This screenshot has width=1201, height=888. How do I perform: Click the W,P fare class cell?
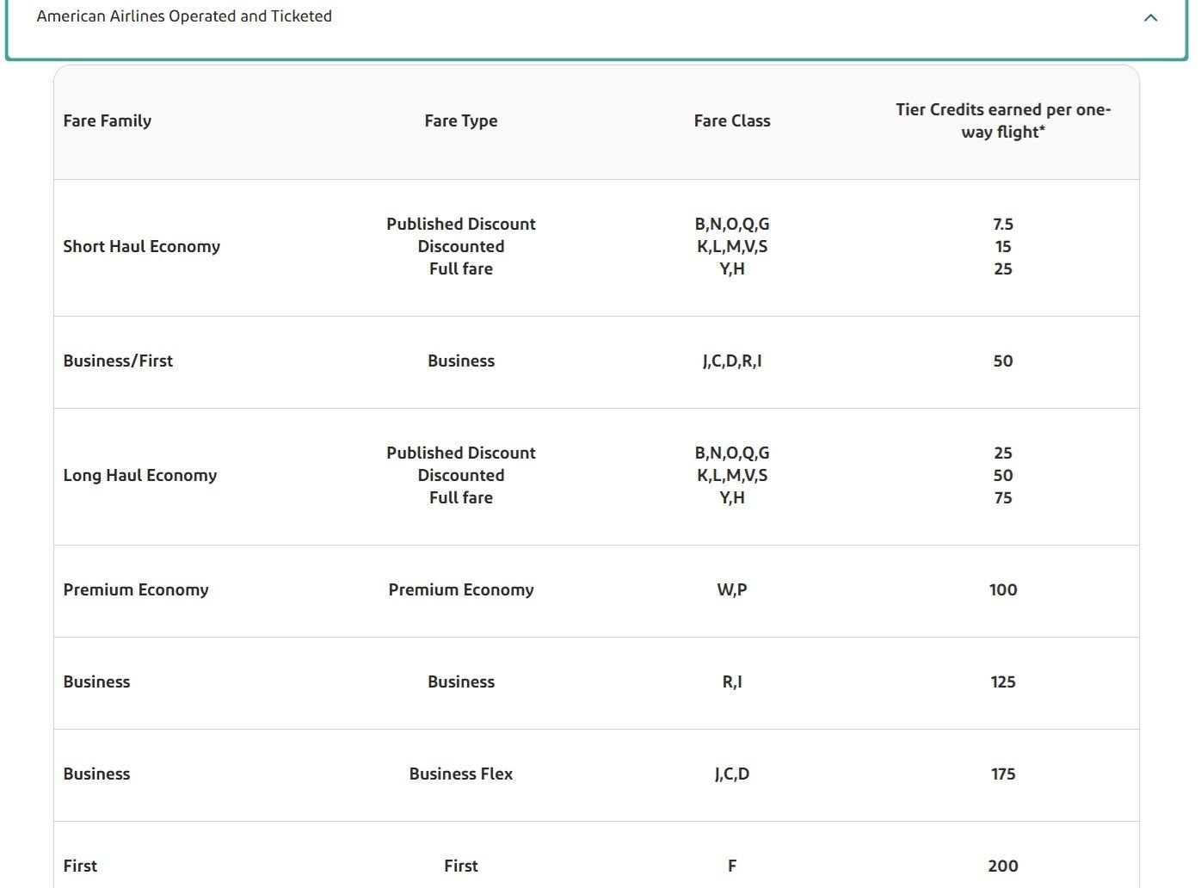point(731,590)
